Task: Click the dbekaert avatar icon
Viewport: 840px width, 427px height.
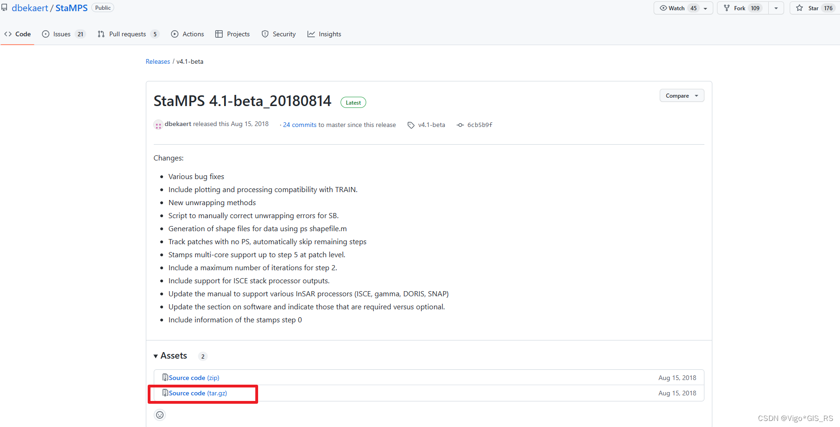Action: tap(158, 125)
